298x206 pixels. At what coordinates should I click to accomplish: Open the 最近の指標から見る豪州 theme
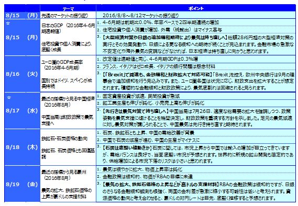64,175
